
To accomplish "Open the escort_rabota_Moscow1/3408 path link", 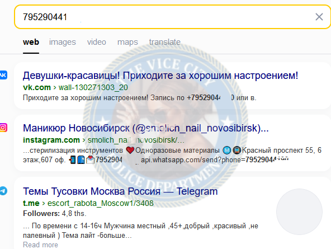I will pyautogui.click(x=101, y=203).
